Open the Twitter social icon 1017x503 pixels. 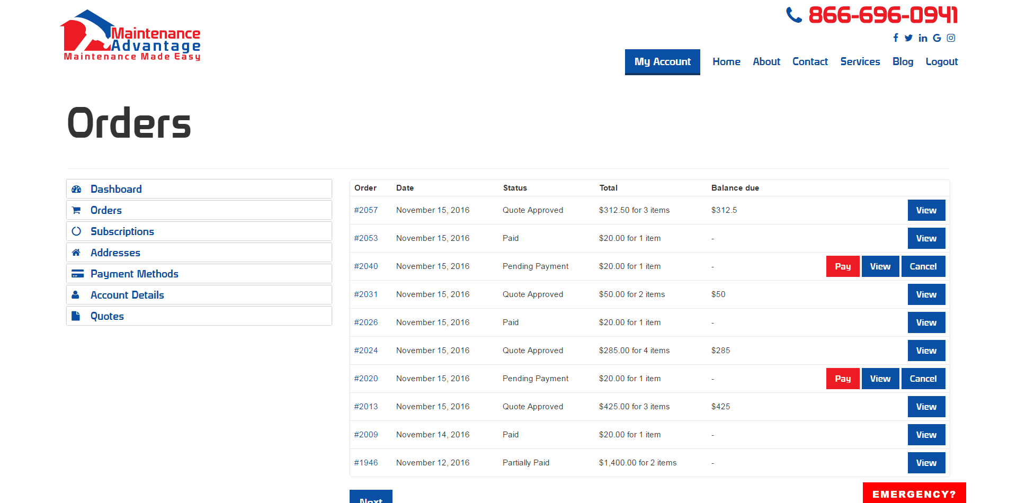pos(908,38)
